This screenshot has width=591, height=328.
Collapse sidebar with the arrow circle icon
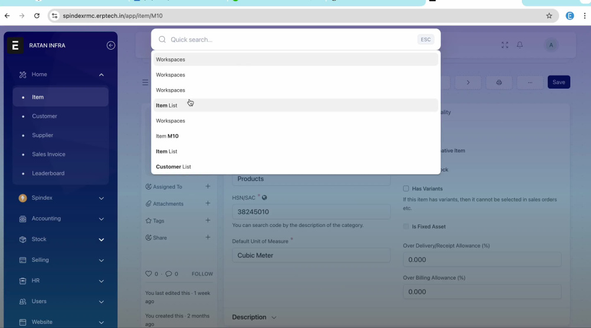[x=111, y=46]
